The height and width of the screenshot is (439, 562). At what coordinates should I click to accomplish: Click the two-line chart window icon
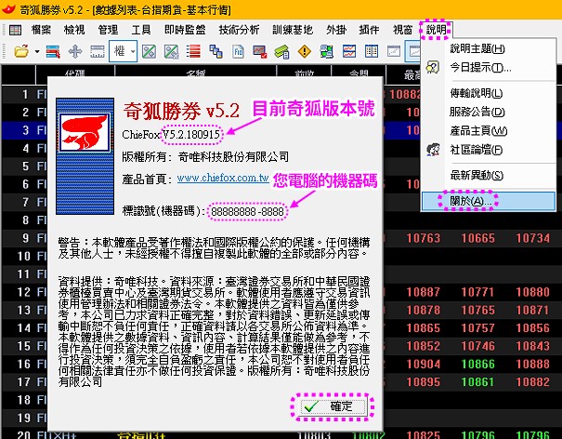click(x=349, y=52)
